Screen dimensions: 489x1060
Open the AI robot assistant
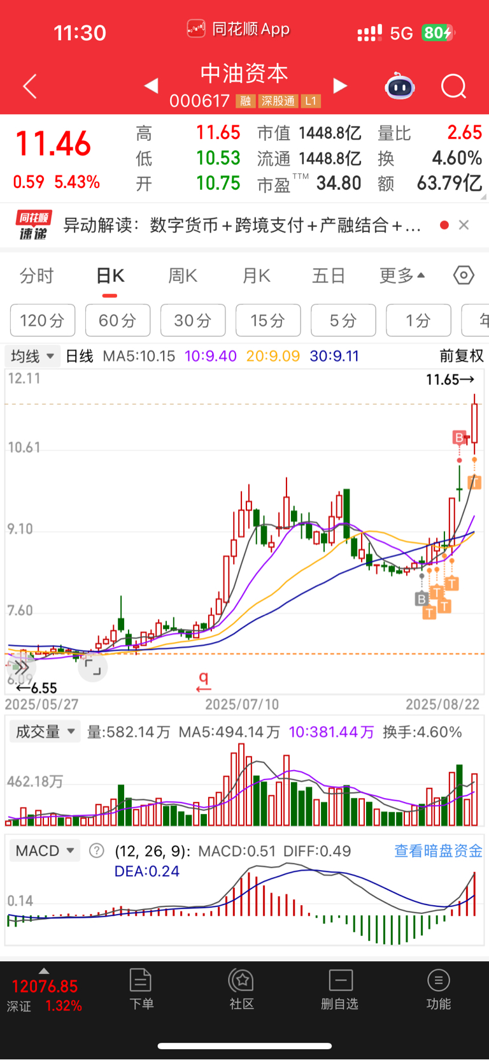point(400,86)
